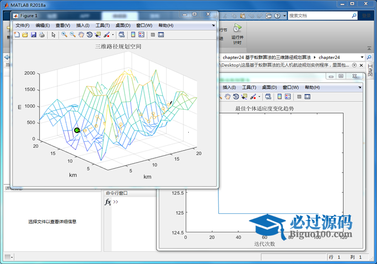Click the Print Figure icon in Figure 1
Image resolution: width=377 pixels, height=264 pixels.
[42, 35]
